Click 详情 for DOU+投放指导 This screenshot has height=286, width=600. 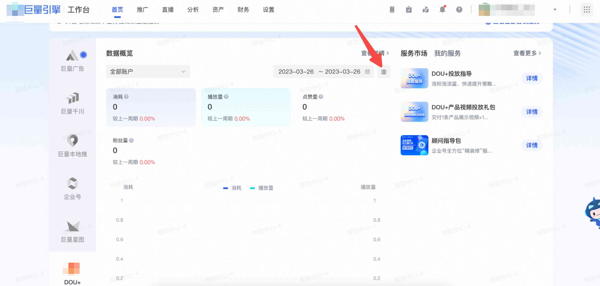[x=532, y=78]
